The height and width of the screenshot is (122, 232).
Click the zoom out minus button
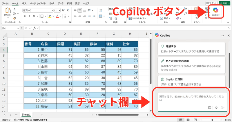201,120
